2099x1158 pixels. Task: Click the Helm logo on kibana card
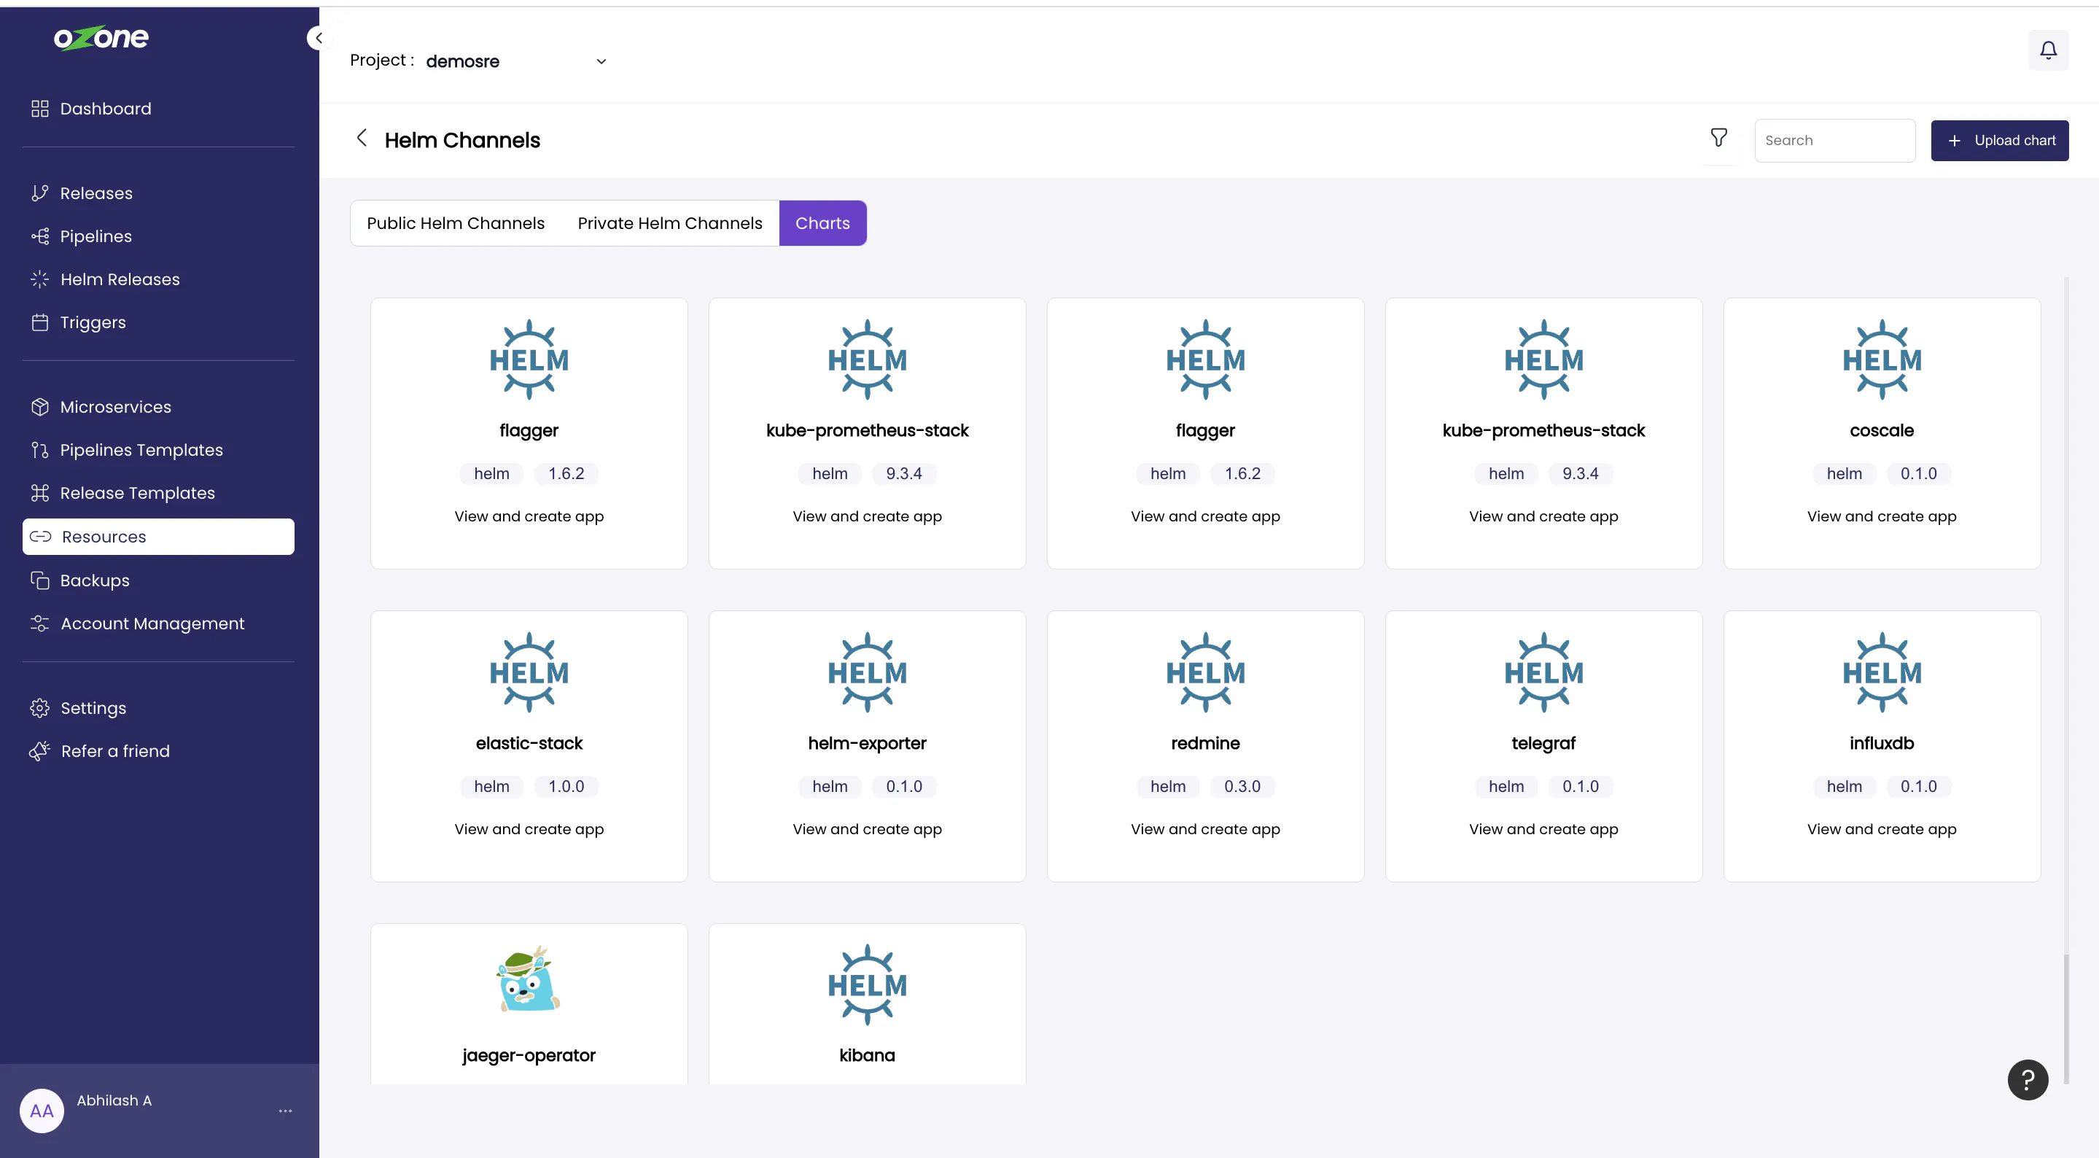click(867, 984)
